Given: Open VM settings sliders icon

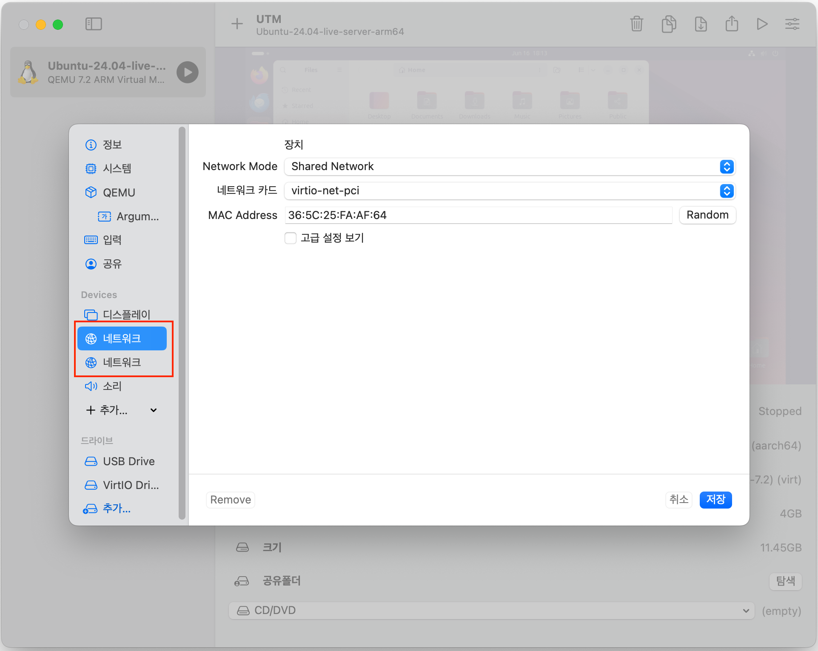Looking at the screenshot, I should click(792, 24).
